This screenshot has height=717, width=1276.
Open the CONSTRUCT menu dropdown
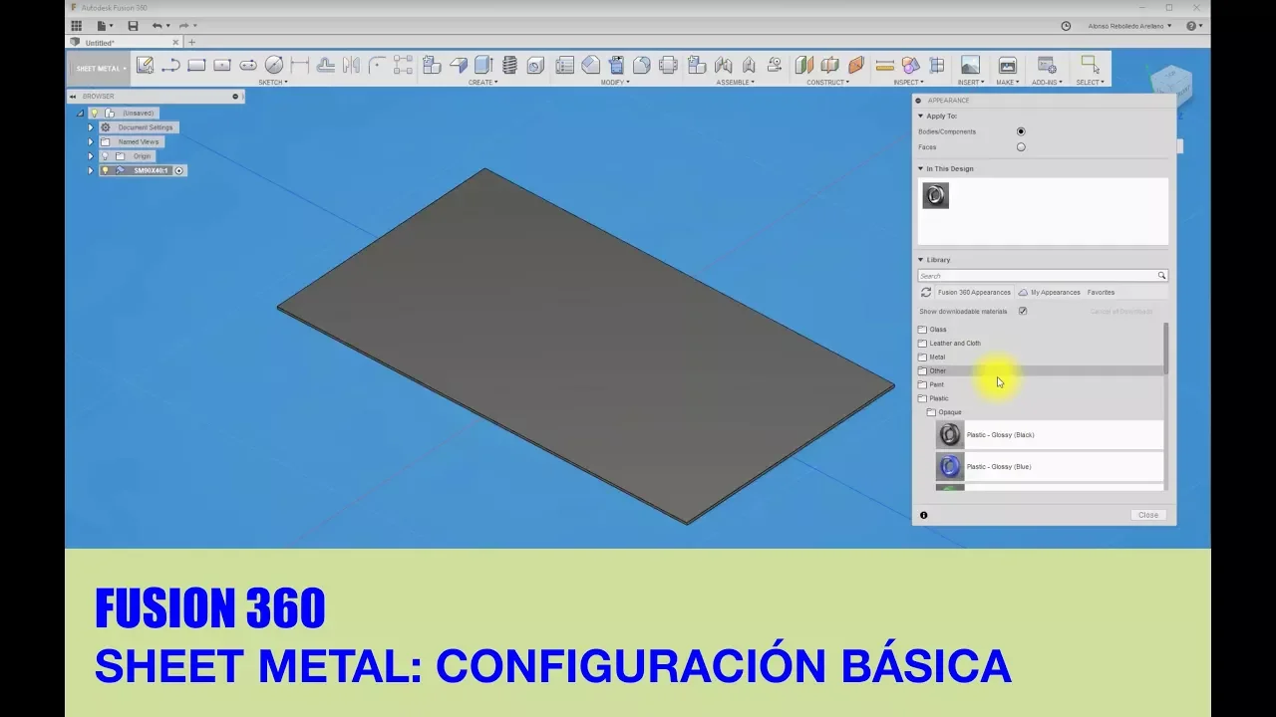[x=827, y=83]
